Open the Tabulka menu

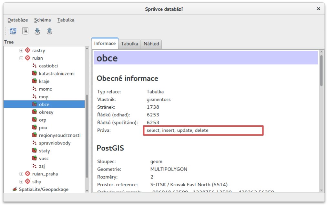pos(66,20)
